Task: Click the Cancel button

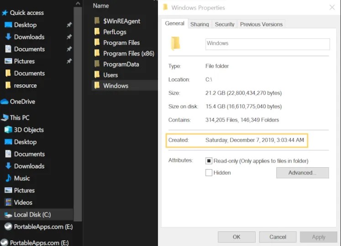Action: pos(278,237)
